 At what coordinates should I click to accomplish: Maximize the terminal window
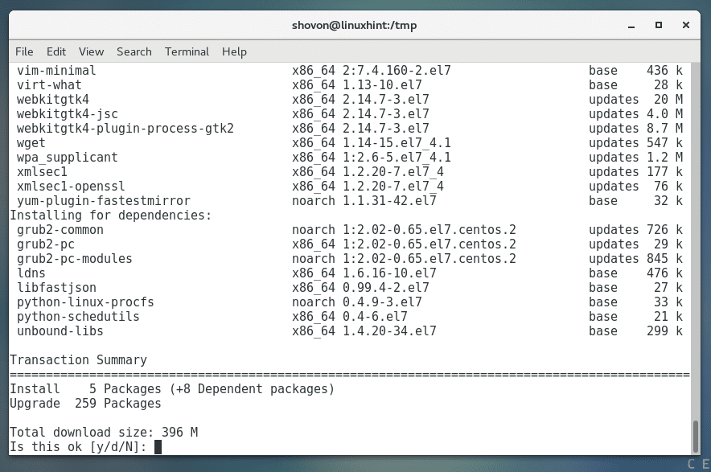(x=659, y=25)
